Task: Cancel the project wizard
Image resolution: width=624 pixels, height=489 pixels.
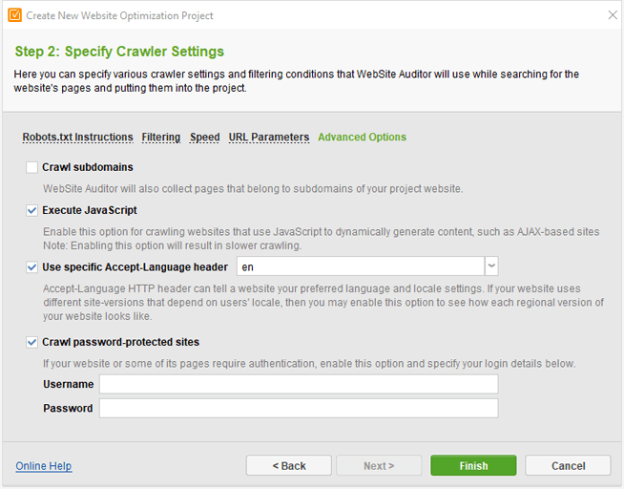Action: [x=568, y=466]
